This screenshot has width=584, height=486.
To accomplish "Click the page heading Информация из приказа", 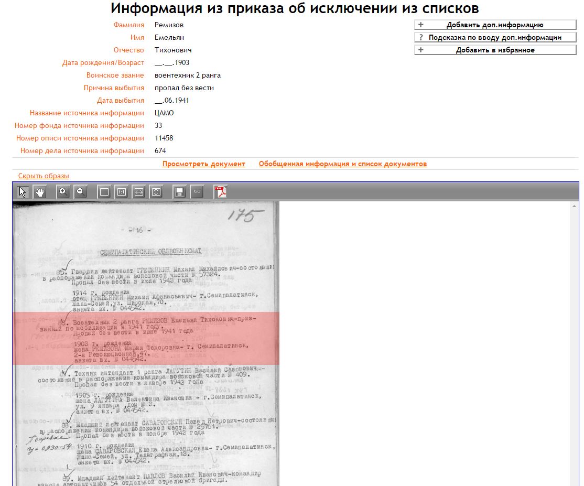I will [295, 8].
